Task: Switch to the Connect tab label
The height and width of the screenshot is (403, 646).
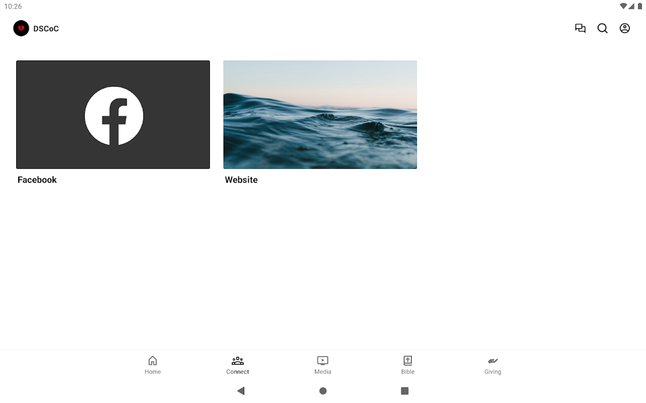Action: pos(238,372)
